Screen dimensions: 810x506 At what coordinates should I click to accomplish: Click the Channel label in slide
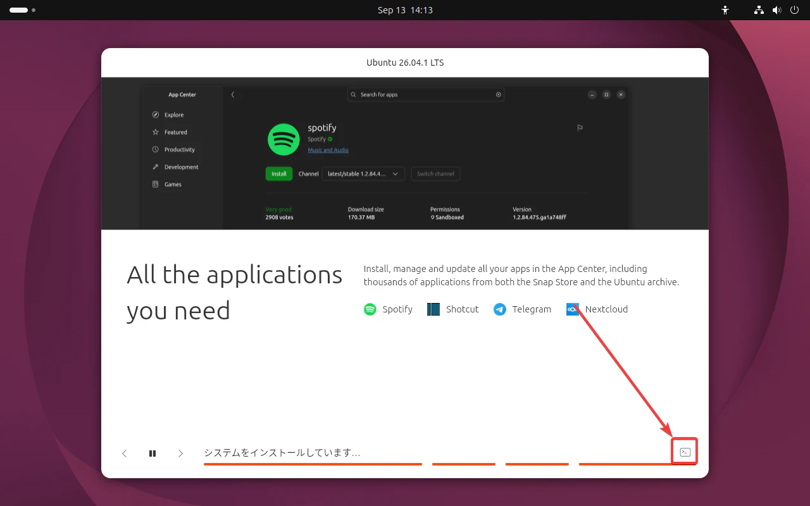pos(309,173)
